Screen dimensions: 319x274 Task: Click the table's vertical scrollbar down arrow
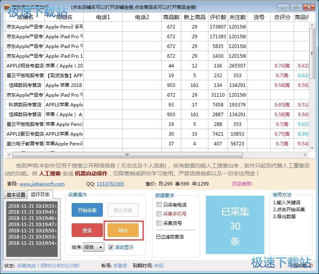[312, 148]
